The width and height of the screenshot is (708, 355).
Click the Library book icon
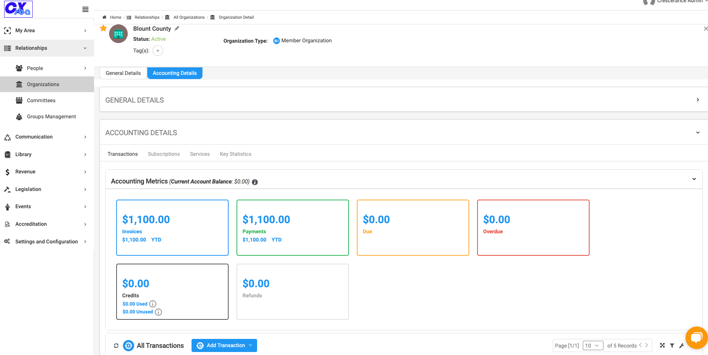(7, 154)
